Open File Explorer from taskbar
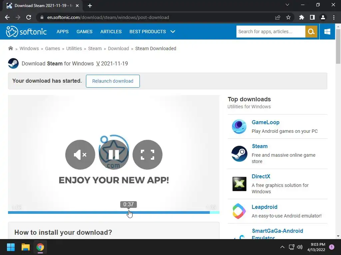The image size is (341, 255). point(25,247)
